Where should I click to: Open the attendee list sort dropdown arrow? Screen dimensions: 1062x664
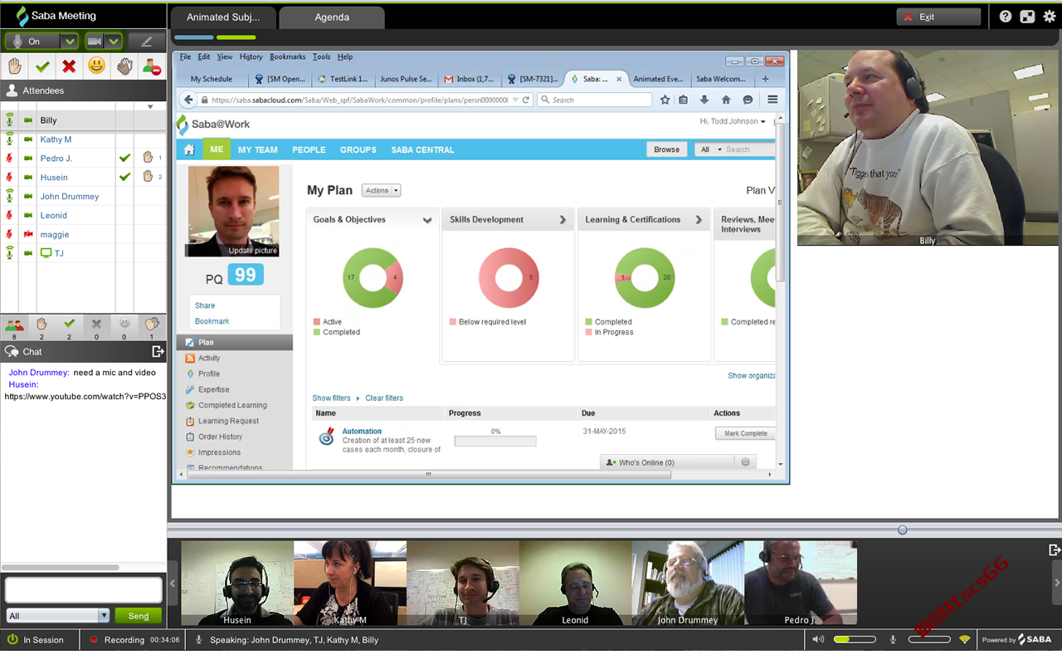coord(150,106)
